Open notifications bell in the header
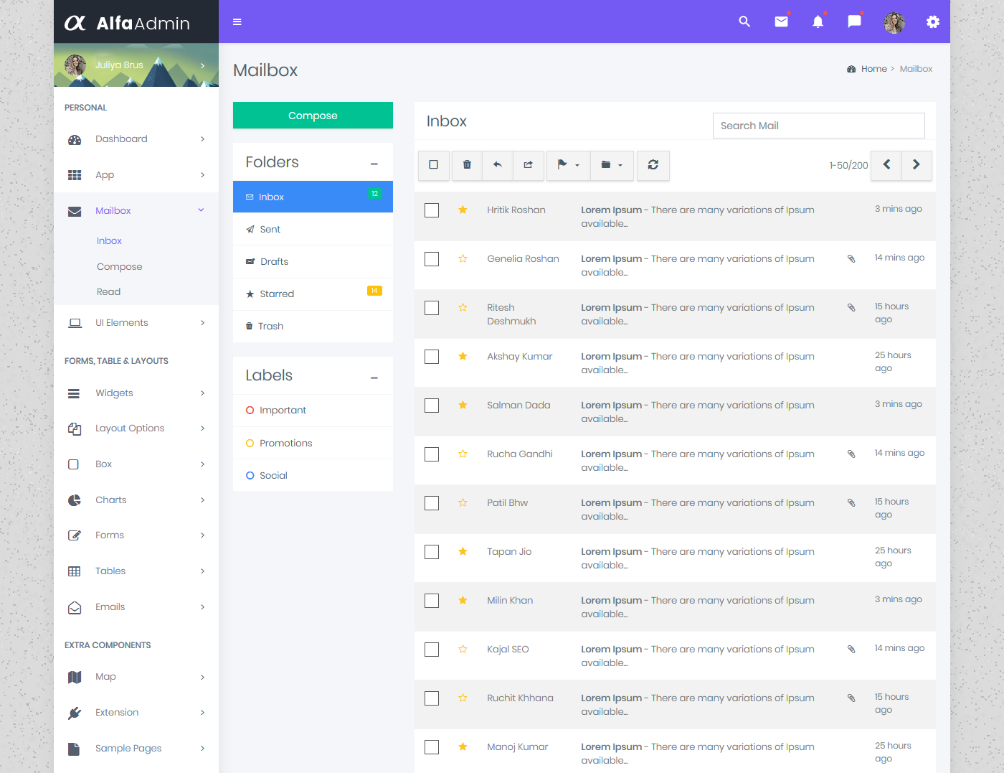 818,22
